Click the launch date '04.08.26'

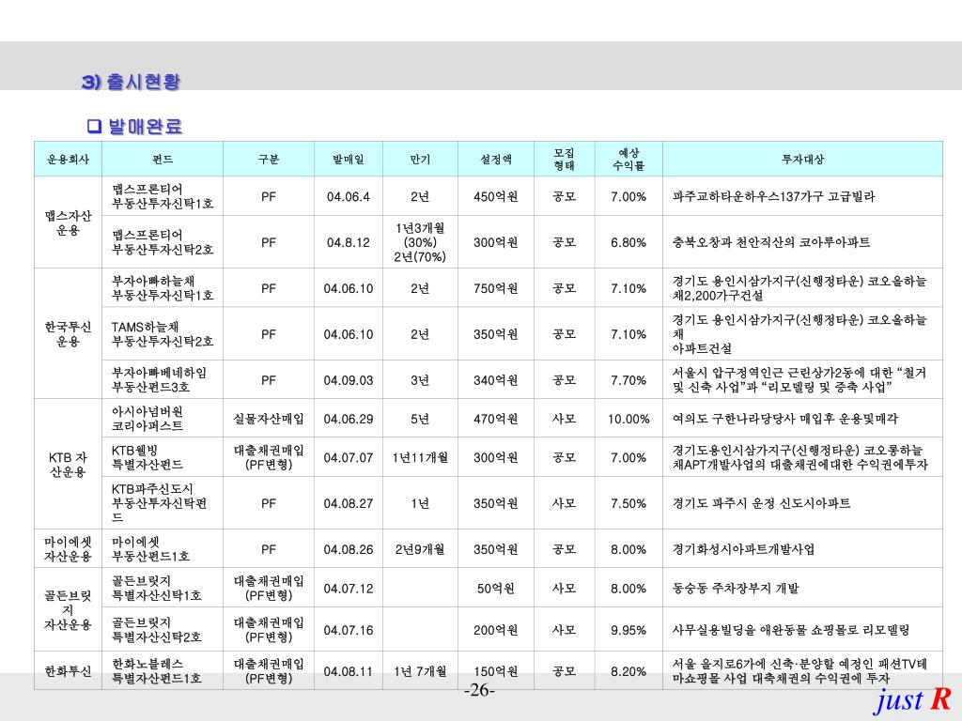coord(349,550)
